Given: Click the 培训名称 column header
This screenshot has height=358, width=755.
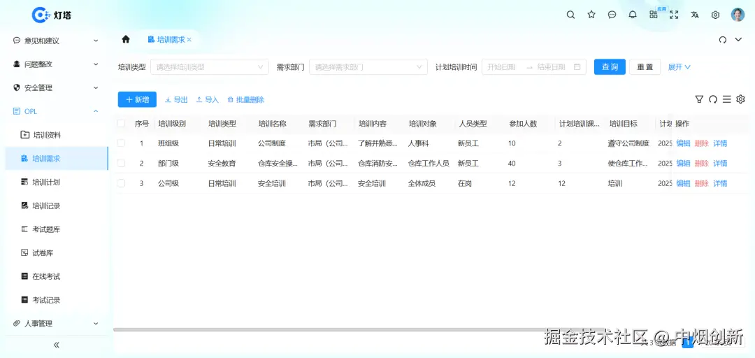Looking at the screenshot, I should point(273,123).
